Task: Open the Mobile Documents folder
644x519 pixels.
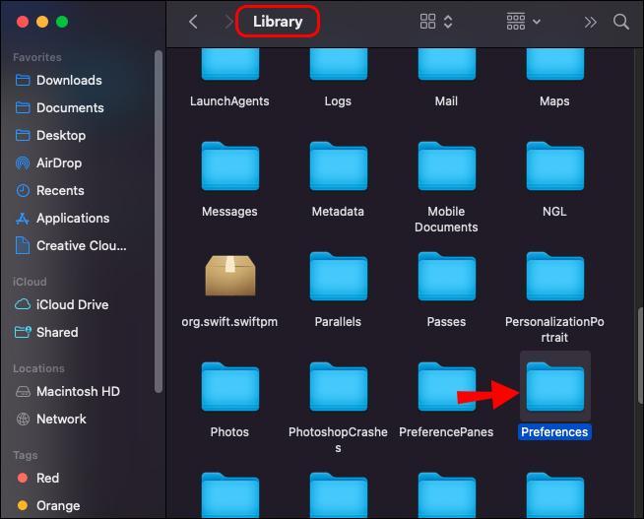Action: [x=446, y=168]
